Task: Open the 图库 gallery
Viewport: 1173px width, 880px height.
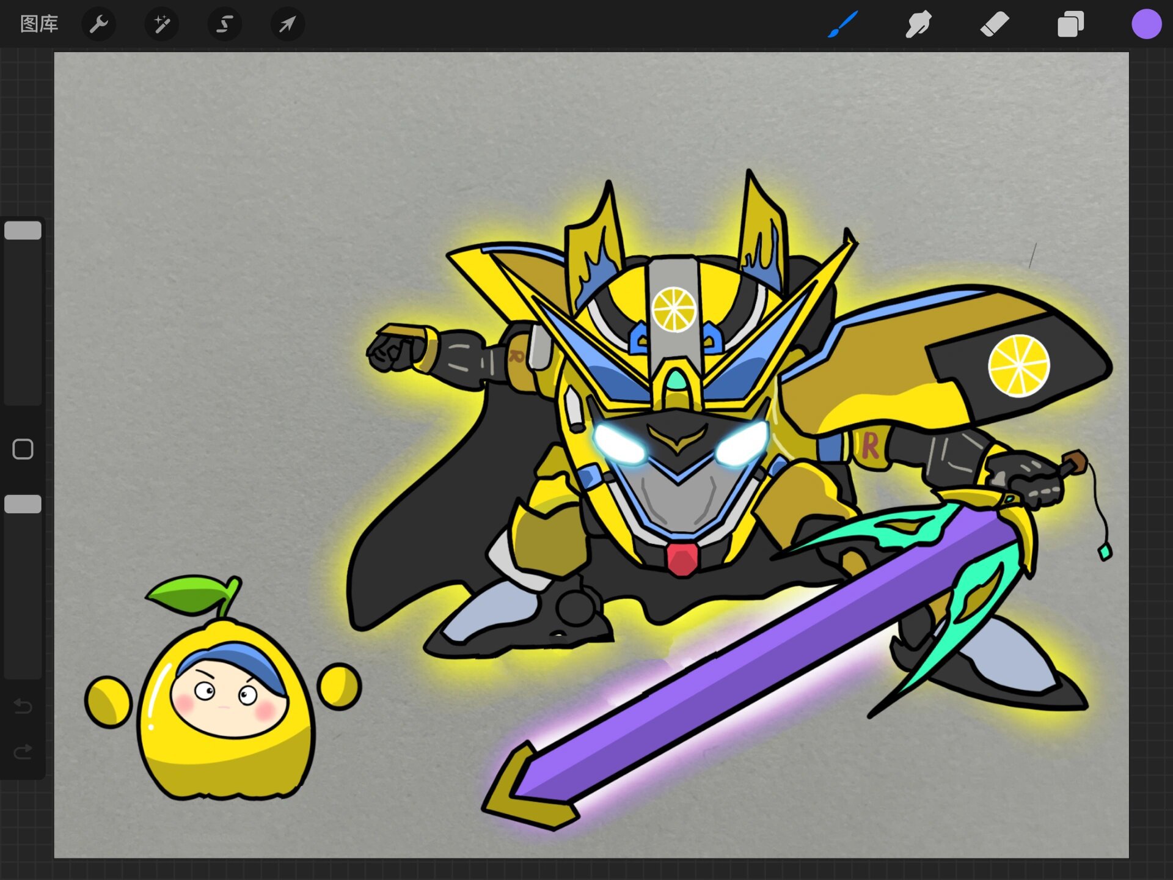Action: pyautogui.click(x=39, y=24)
